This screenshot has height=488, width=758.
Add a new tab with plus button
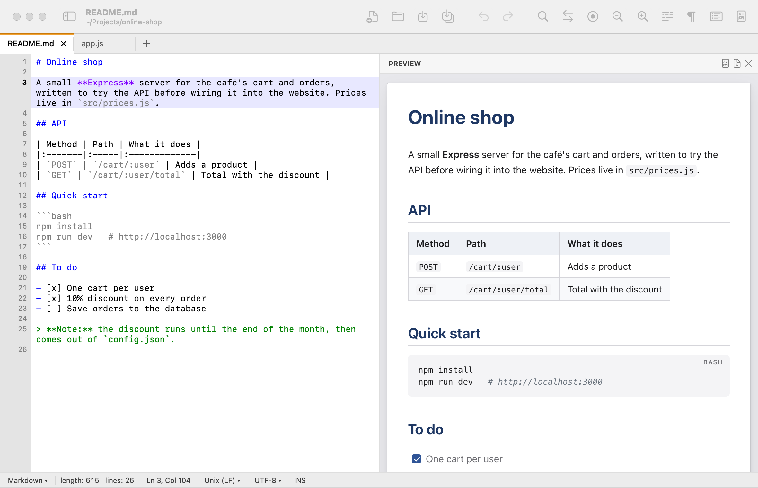click(x=146, y=44)
